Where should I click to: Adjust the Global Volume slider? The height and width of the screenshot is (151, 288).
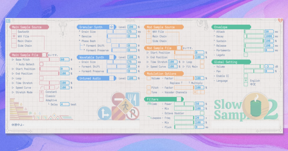point(254,66)
